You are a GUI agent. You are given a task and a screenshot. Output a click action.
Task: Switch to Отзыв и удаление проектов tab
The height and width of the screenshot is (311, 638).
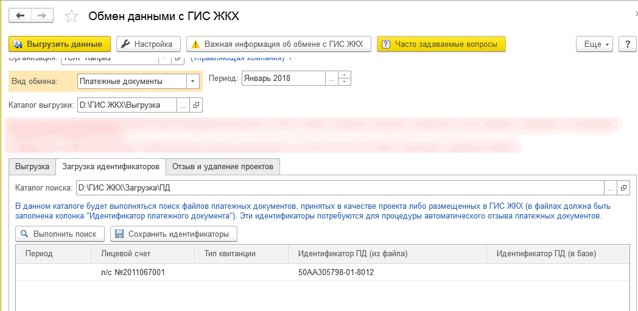tap(223, 167)
